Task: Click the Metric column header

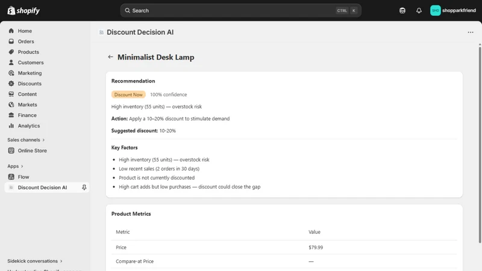Action: [123, 232]
